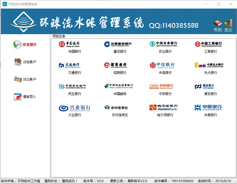Click the 帮助 text in the banner

[x=218, y=30]
